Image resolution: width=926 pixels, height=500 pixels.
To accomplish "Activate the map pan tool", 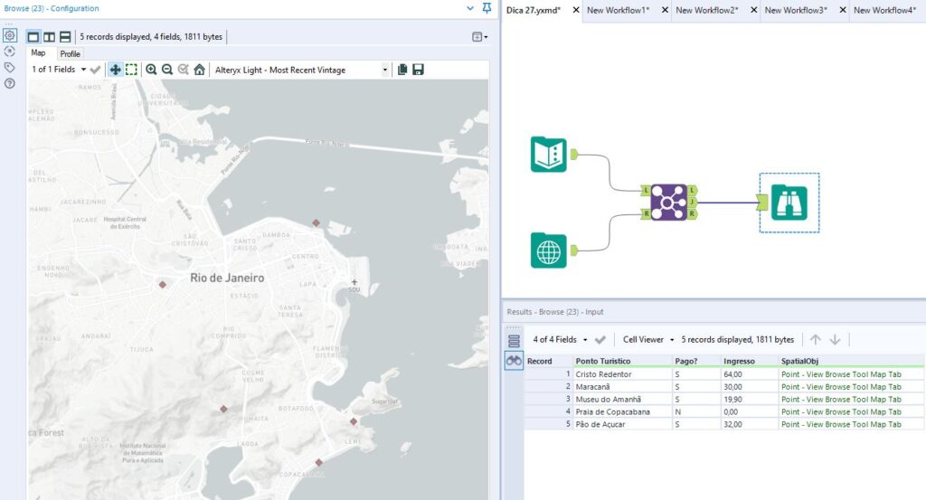I will [x=115, y=70].
